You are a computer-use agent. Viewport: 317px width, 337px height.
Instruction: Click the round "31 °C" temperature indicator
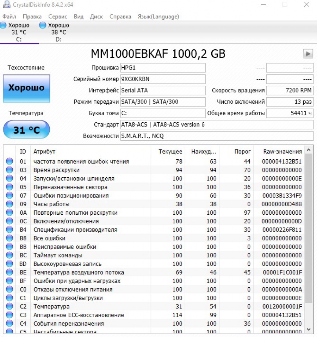pos(26,129)
